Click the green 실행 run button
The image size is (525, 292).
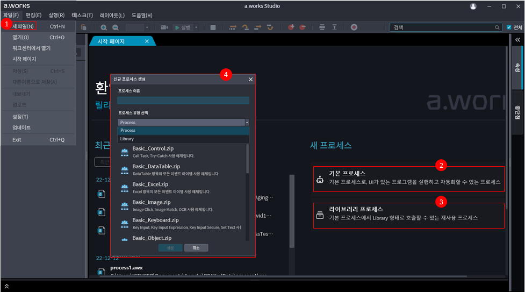click(183, 27)
